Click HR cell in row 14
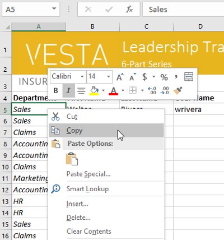This screenshot has height=240, width=224. tap(30, 213)
